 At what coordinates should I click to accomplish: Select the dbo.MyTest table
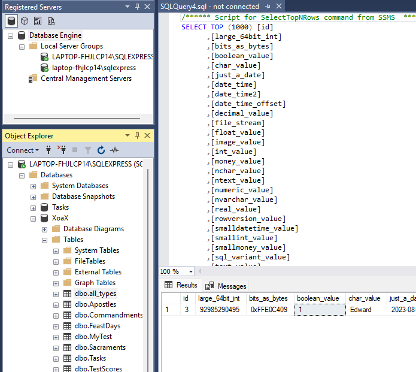pyautogui.click(x=93, y=337)
